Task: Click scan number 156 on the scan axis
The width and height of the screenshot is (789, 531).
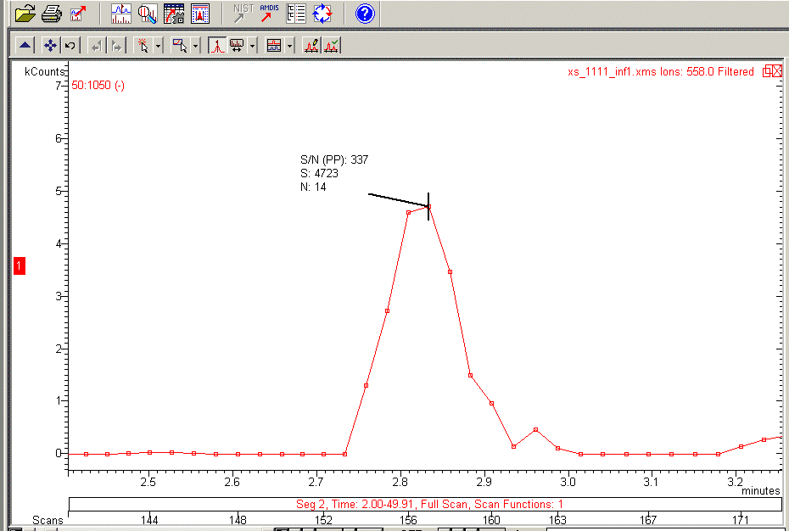Action: pyautogui.click(x=408, y=520)
